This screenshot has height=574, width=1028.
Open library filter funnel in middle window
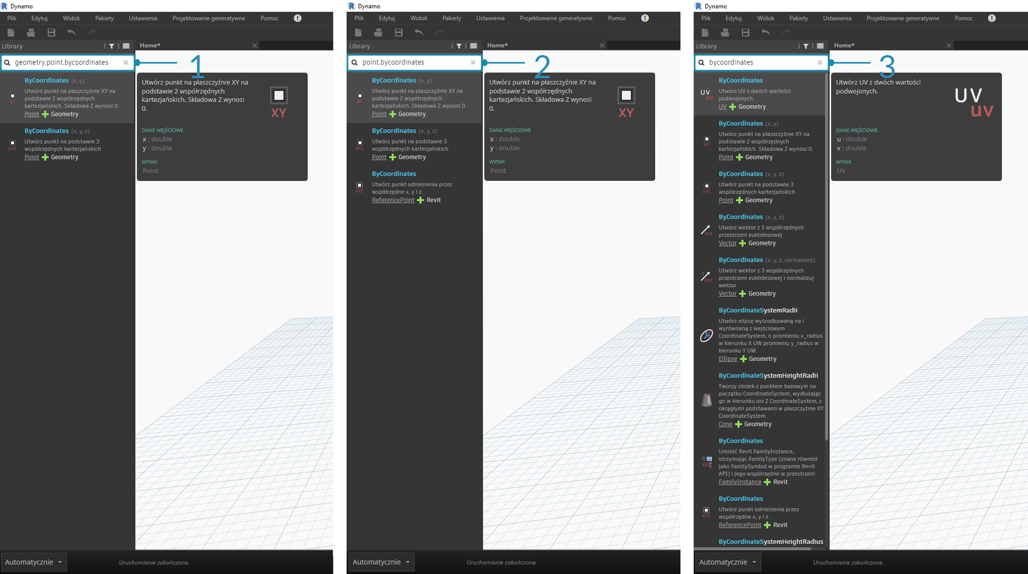[x=459, y=46]
